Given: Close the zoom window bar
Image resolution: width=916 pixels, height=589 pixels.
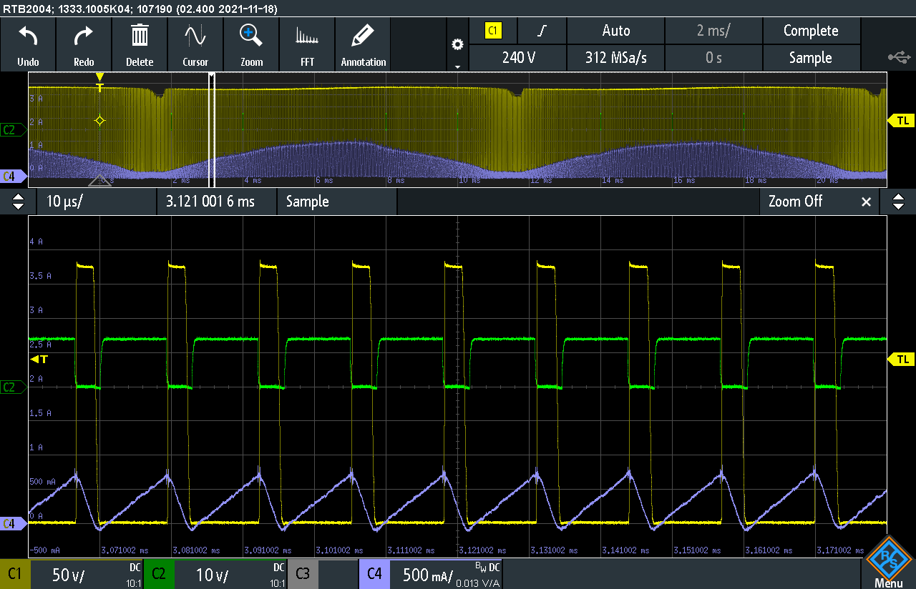Looking at the screenshot, I should click(x=866, y=202).
